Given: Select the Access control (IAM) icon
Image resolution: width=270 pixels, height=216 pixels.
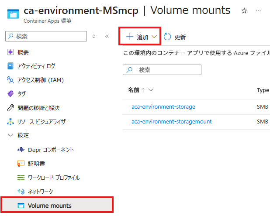Looking at the screenshot, I should [x=11, y=80].
